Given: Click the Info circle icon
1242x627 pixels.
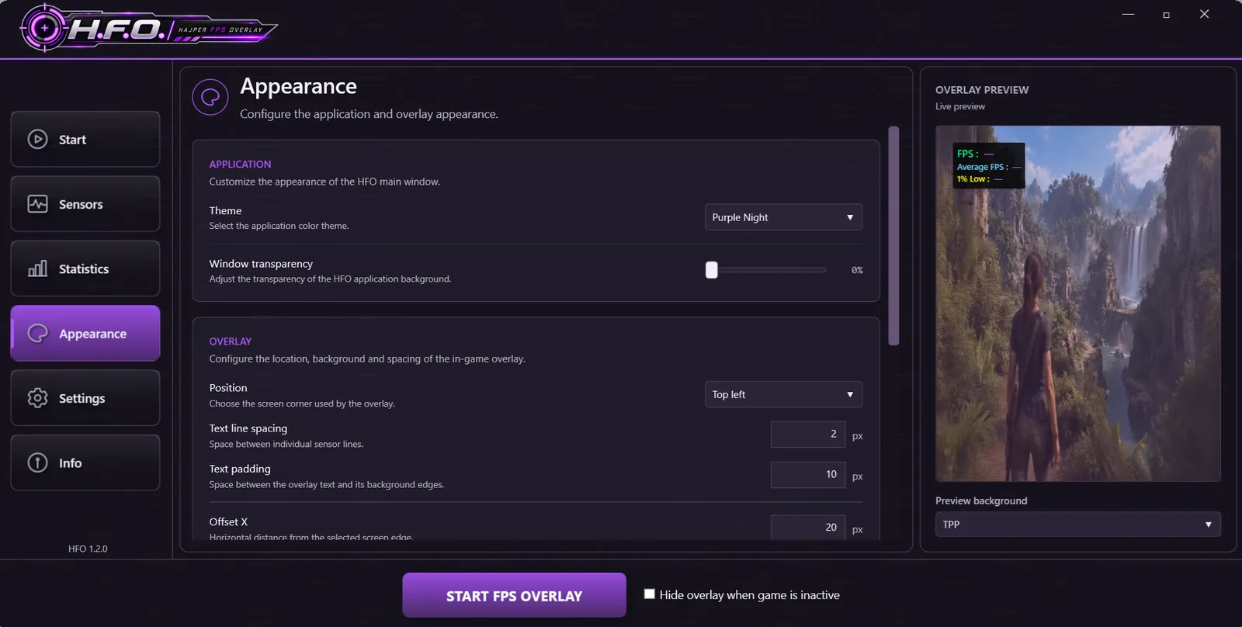Looking at the screenshot, I should 37,462.
